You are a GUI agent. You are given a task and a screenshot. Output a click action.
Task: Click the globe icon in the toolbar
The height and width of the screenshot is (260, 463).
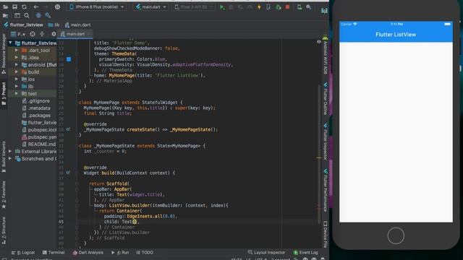(57, 6)
